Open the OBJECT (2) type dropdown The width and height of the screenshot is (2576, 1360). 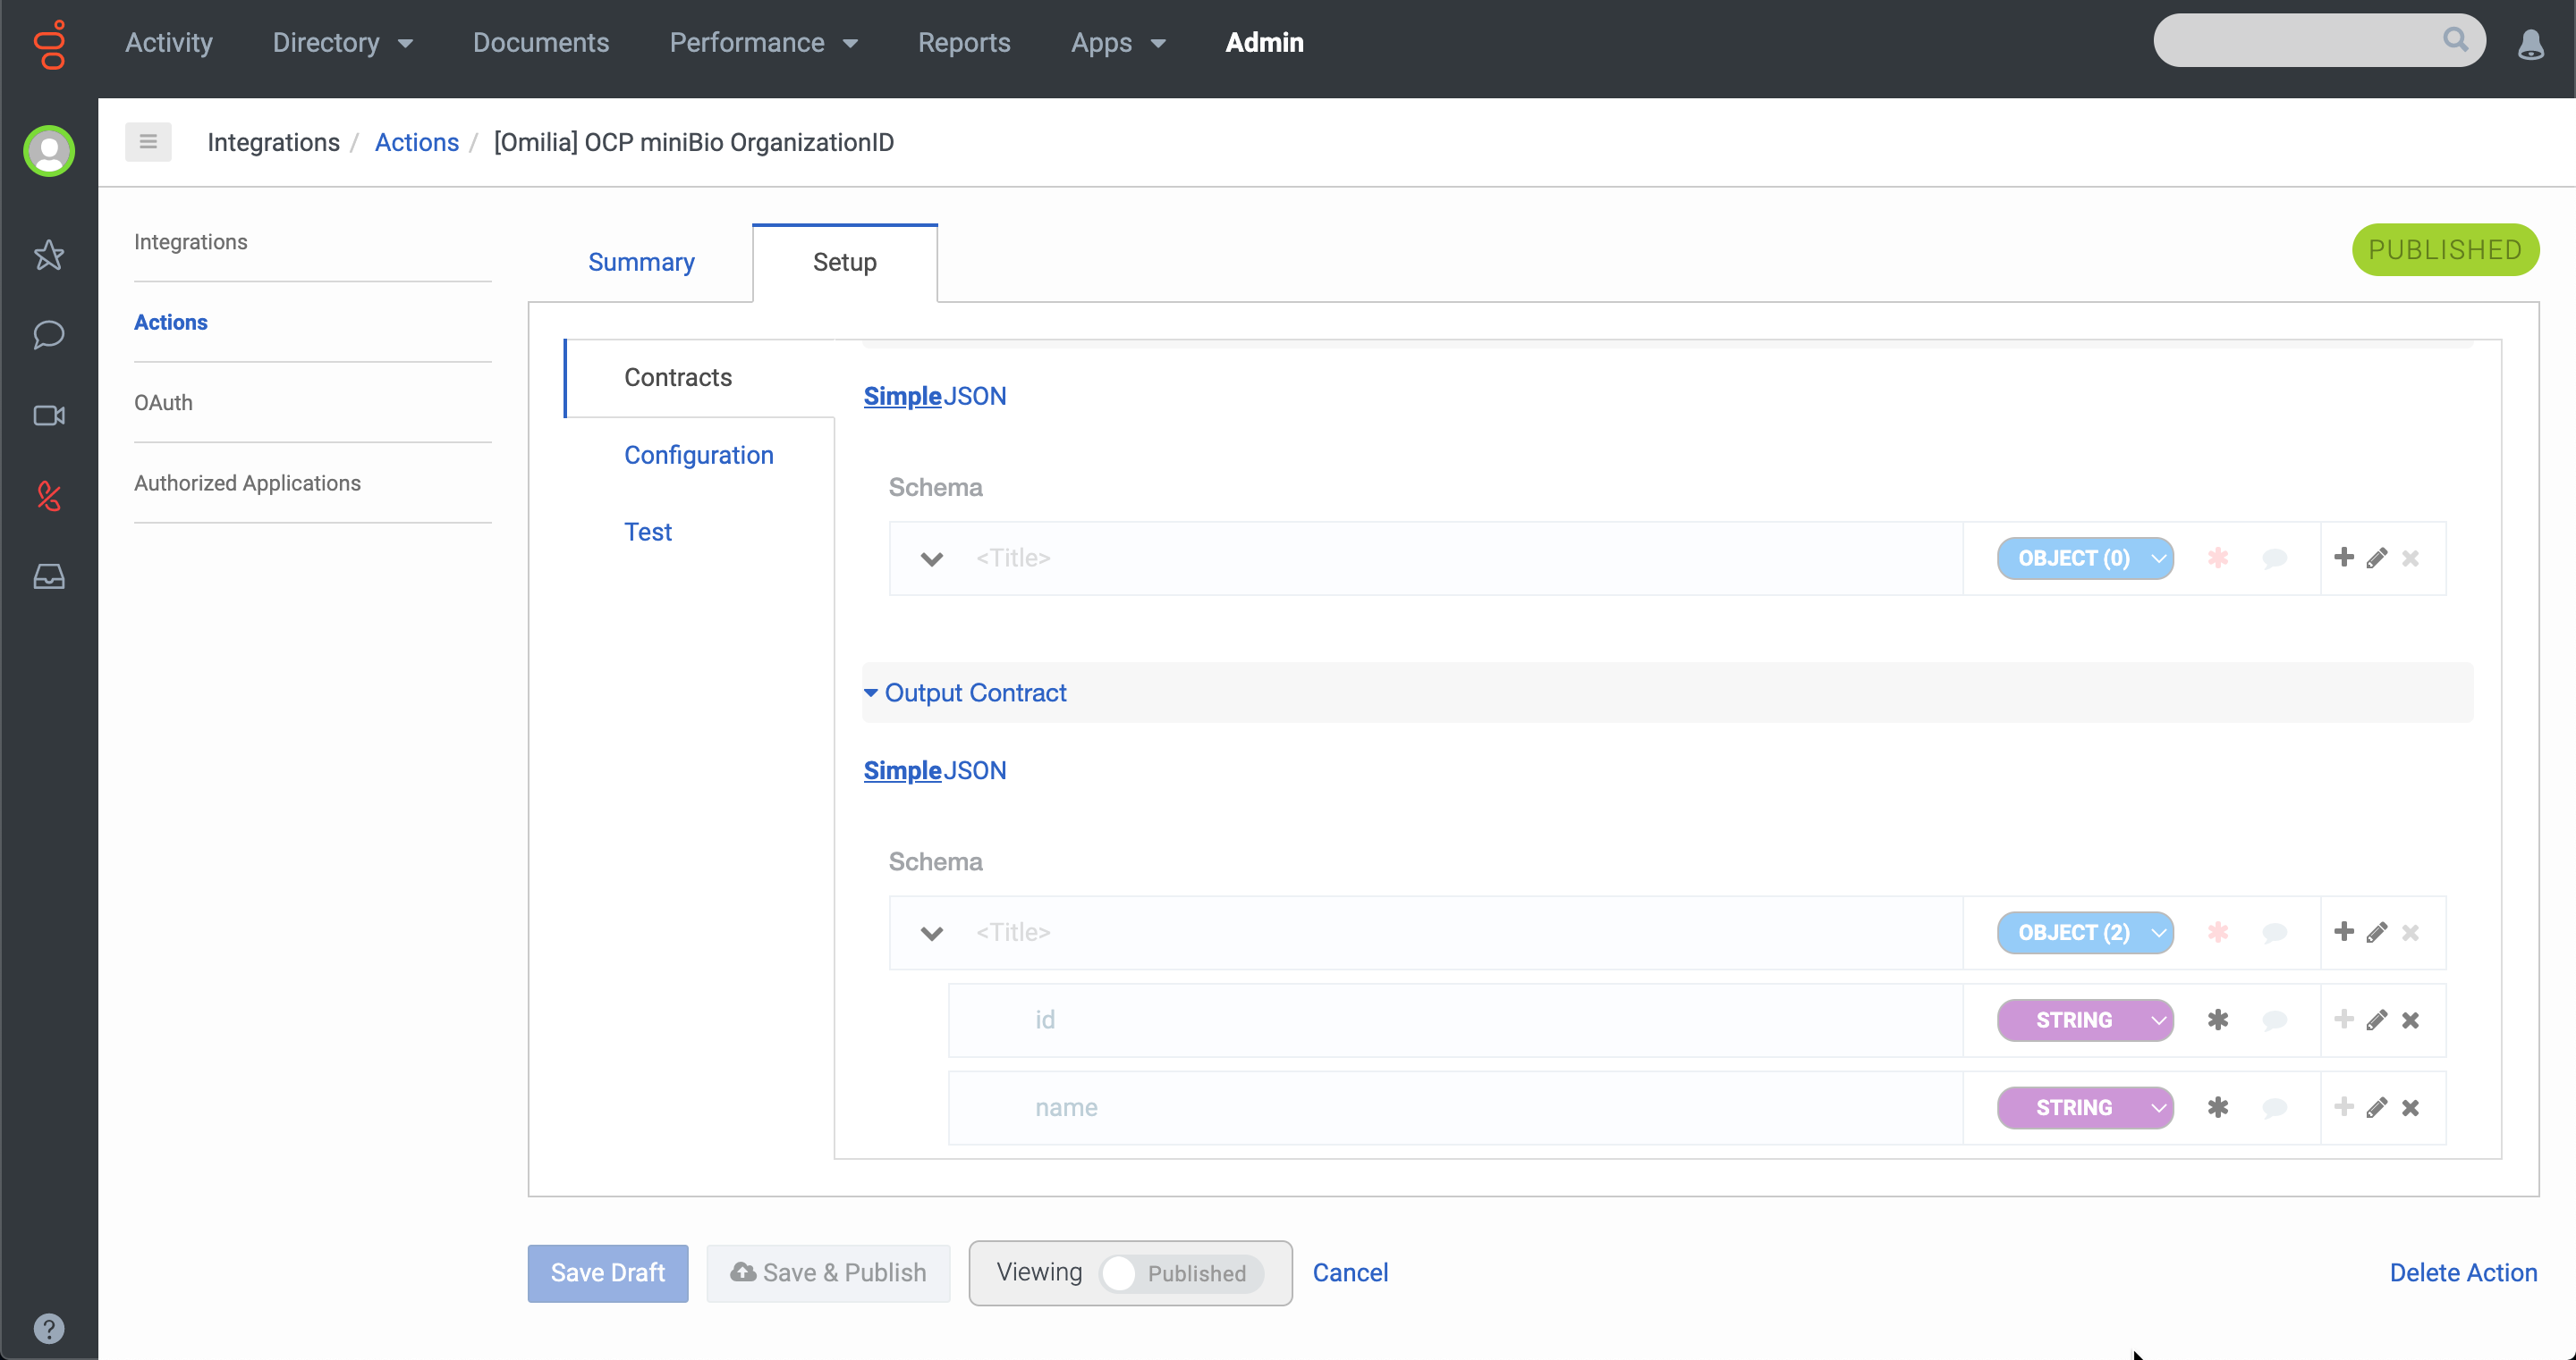point(2085,932)
